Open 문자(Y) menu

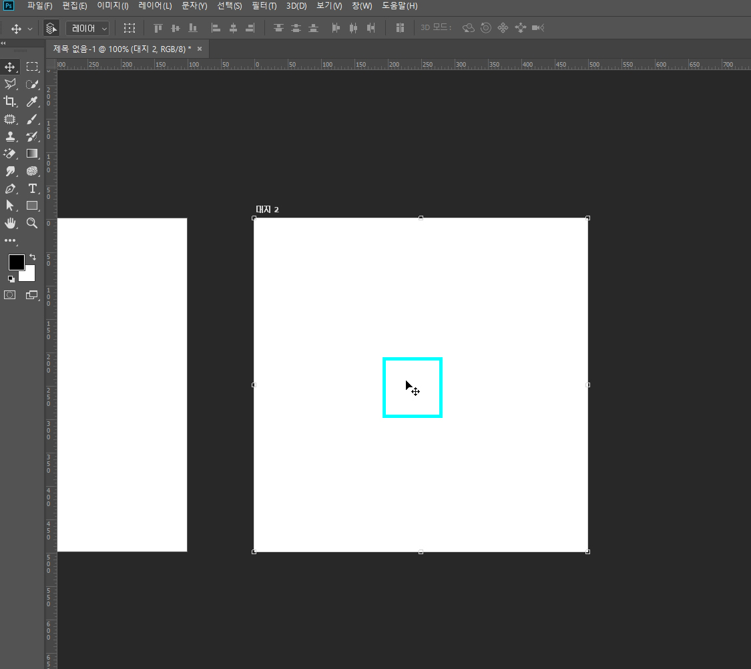click(194, 6)
